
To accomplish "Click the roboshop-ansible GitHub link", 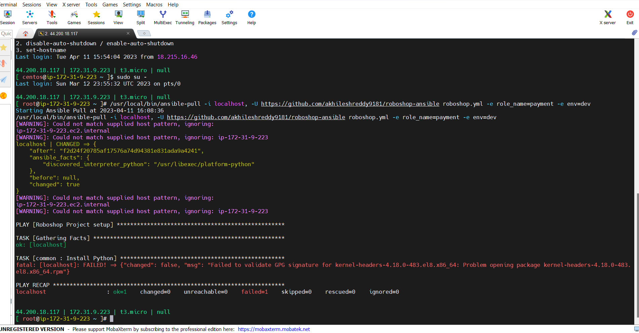I will point(350,104).
